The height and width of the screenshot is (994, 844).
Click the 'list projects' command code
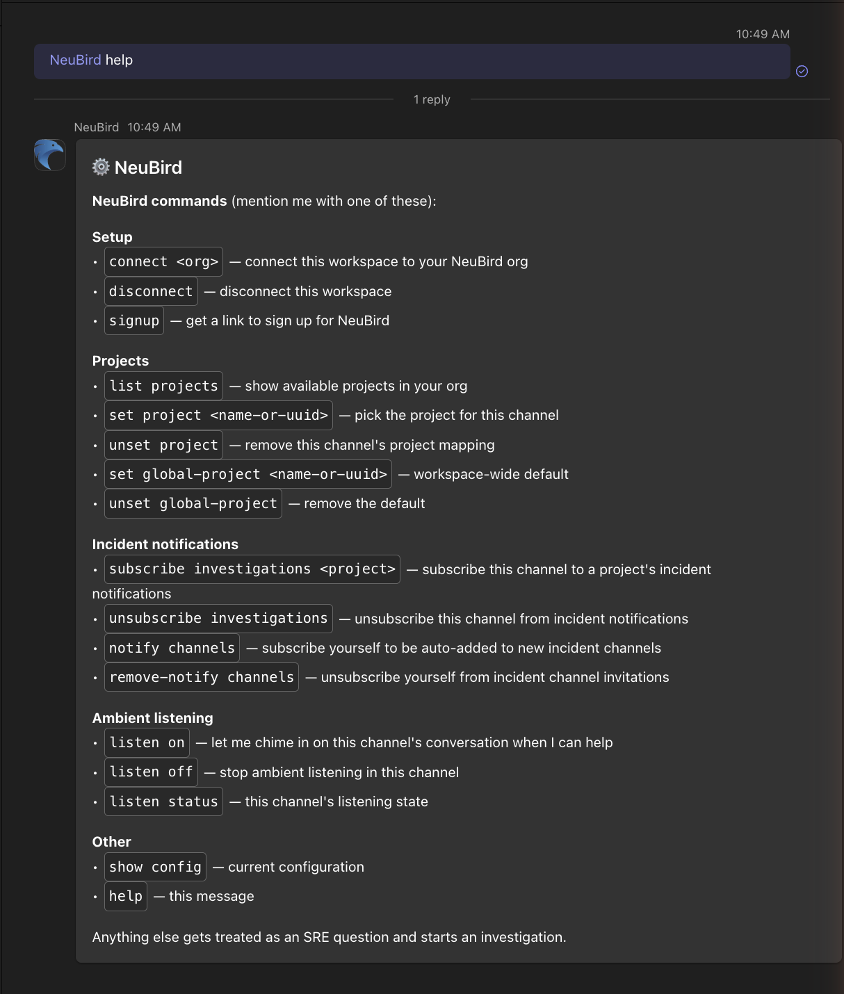point(164,386)
